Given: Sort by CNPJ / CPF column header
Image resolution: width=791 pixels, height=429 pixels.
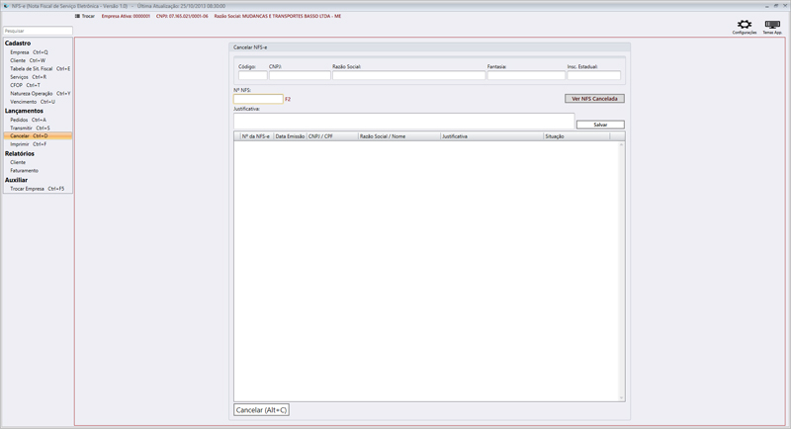Looking at the screenshot, I should (x=332, y=136).
